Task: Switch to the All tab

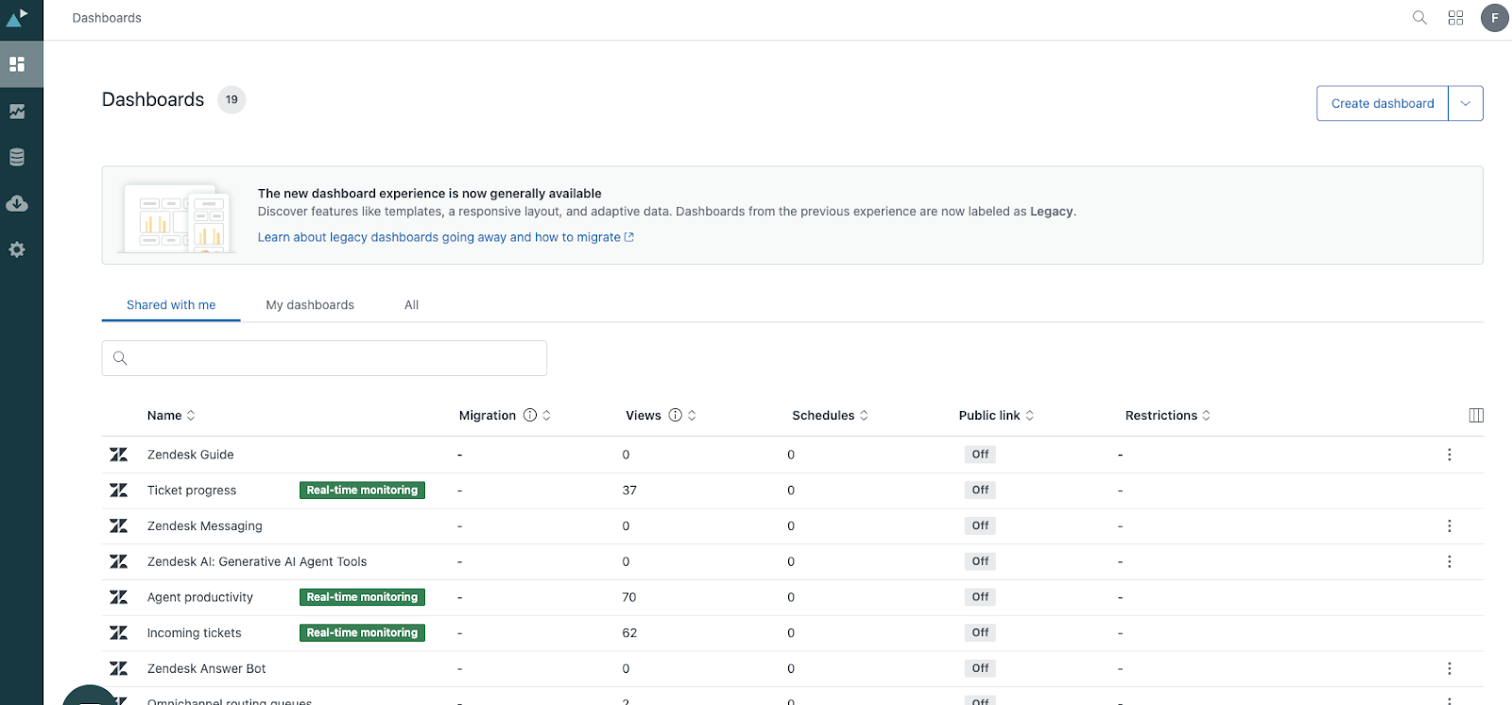Action: [411, 304]
